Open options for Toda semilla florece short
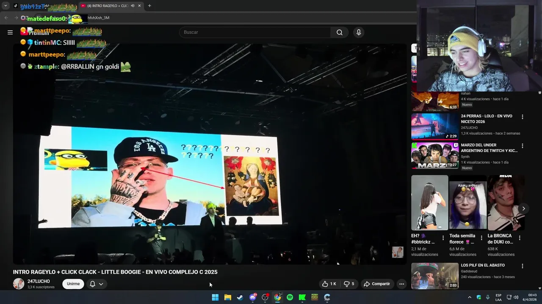 [x=481, y=238]
